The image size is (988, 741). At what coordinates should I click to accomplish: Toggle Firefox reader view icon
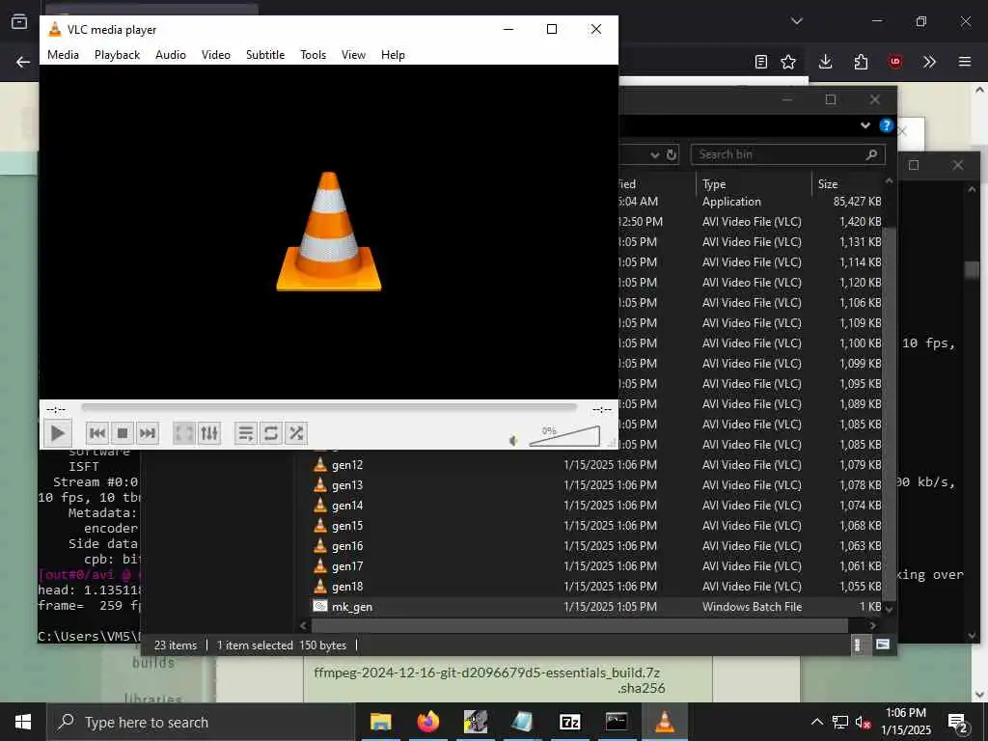click(761, 62)
